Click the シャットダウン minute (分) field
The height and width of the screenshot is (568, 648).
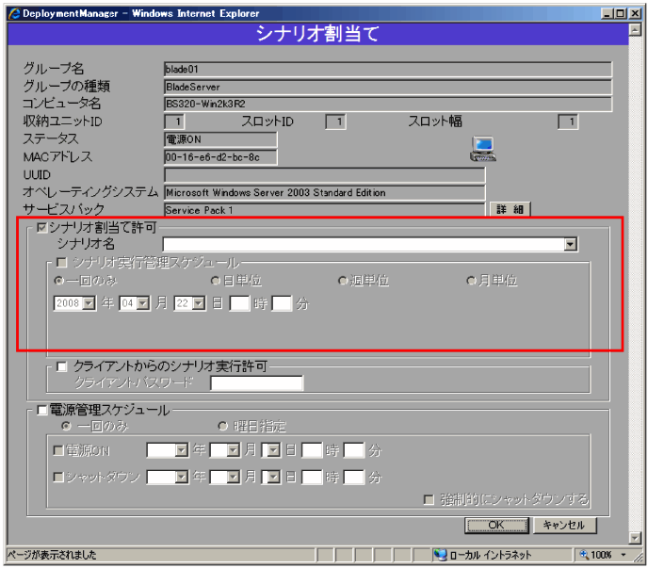click(354, 477)
